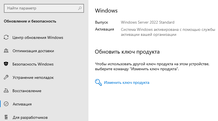The image size is (218, 121).
Task: Open 'Восстановление' section
Action: click(27, 91)
